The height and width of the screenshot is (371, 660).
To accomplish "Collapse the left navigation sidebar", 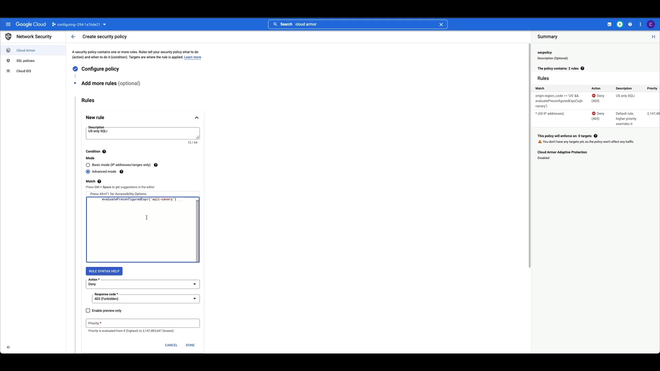I will click(8, 347).
